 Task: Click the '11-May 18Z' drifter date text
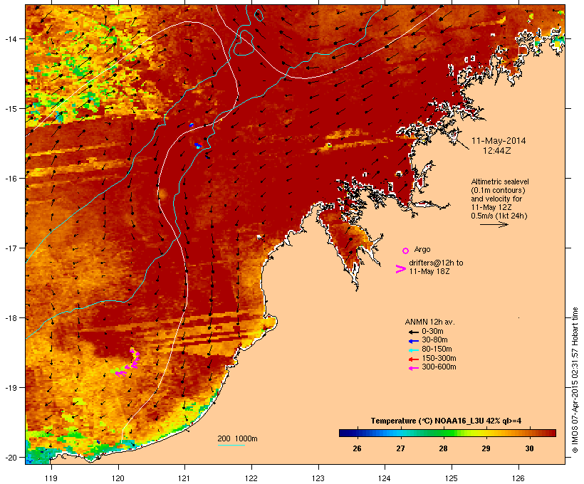(x=429, y=271)
